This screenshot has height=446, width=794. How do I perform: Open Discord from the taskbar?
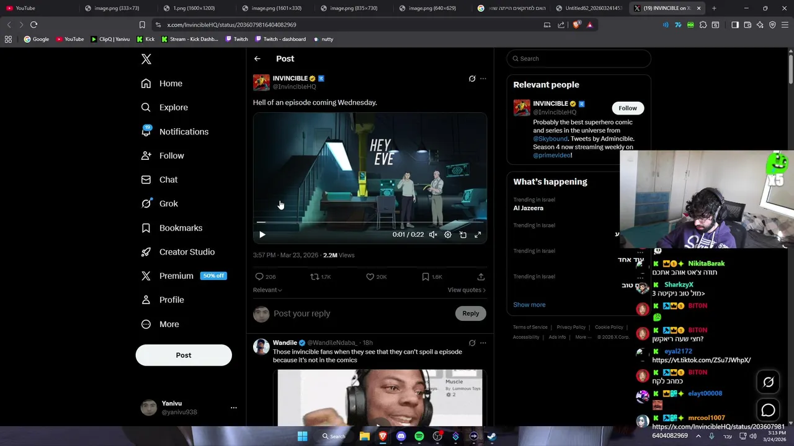[401, 436]
